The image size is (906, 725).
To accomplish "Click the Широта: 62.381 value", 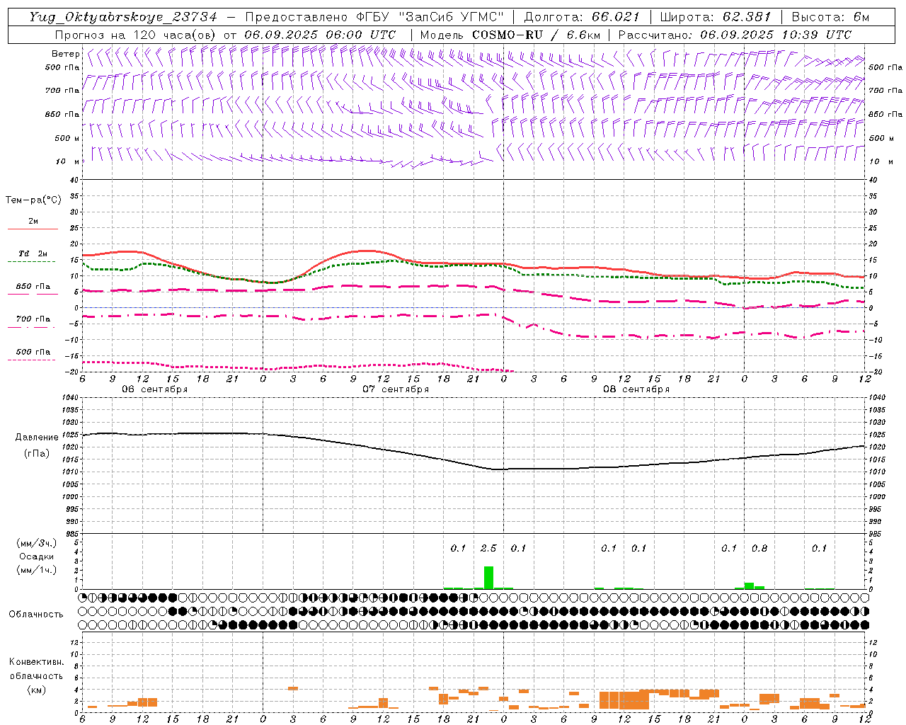I will (x=716, y=17).
